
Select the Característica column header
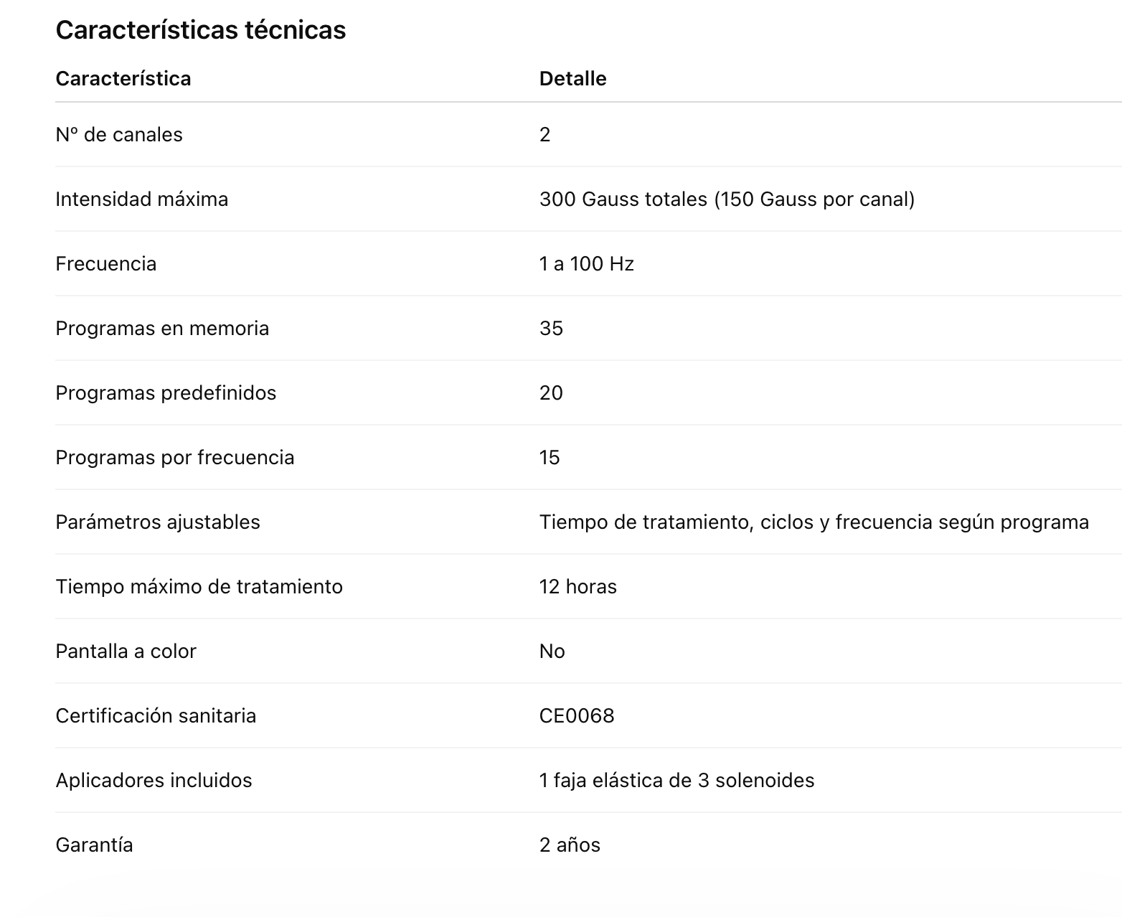click(123, 78)
